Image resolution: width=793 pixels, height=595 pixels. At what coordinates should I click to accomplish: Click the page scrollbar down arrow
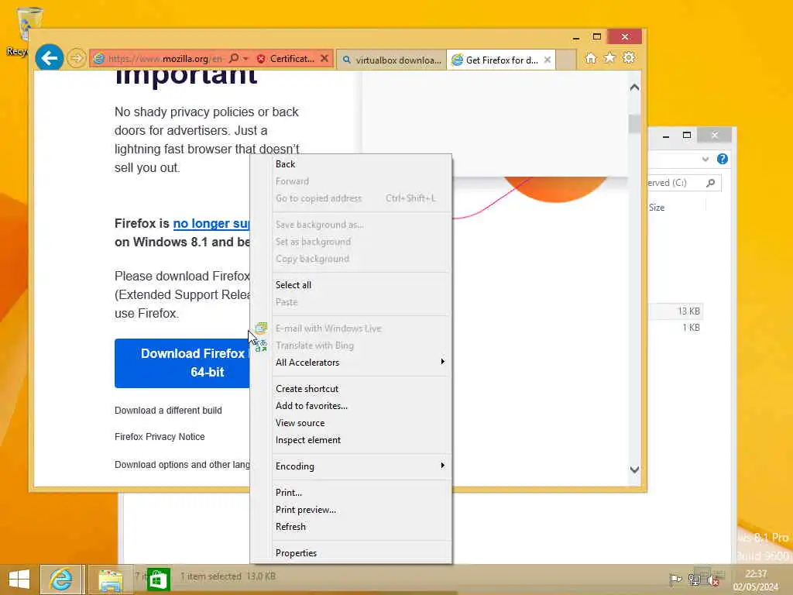tap(635, 469)
